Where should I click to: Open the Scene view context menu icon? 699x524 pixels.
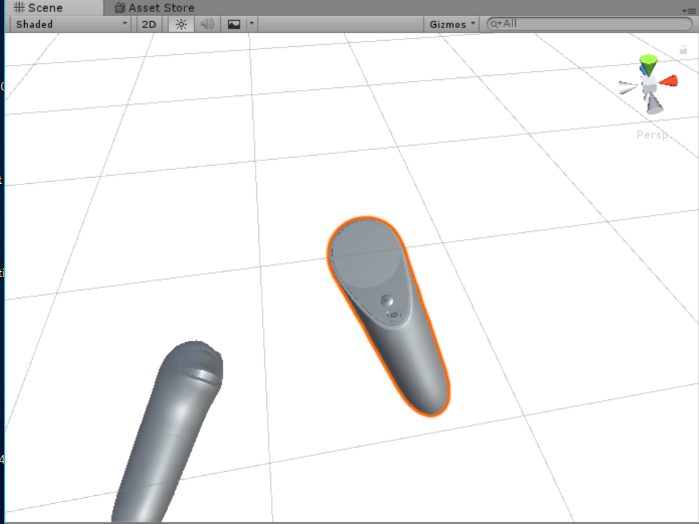pyautogui.click(x=690, y=9)
